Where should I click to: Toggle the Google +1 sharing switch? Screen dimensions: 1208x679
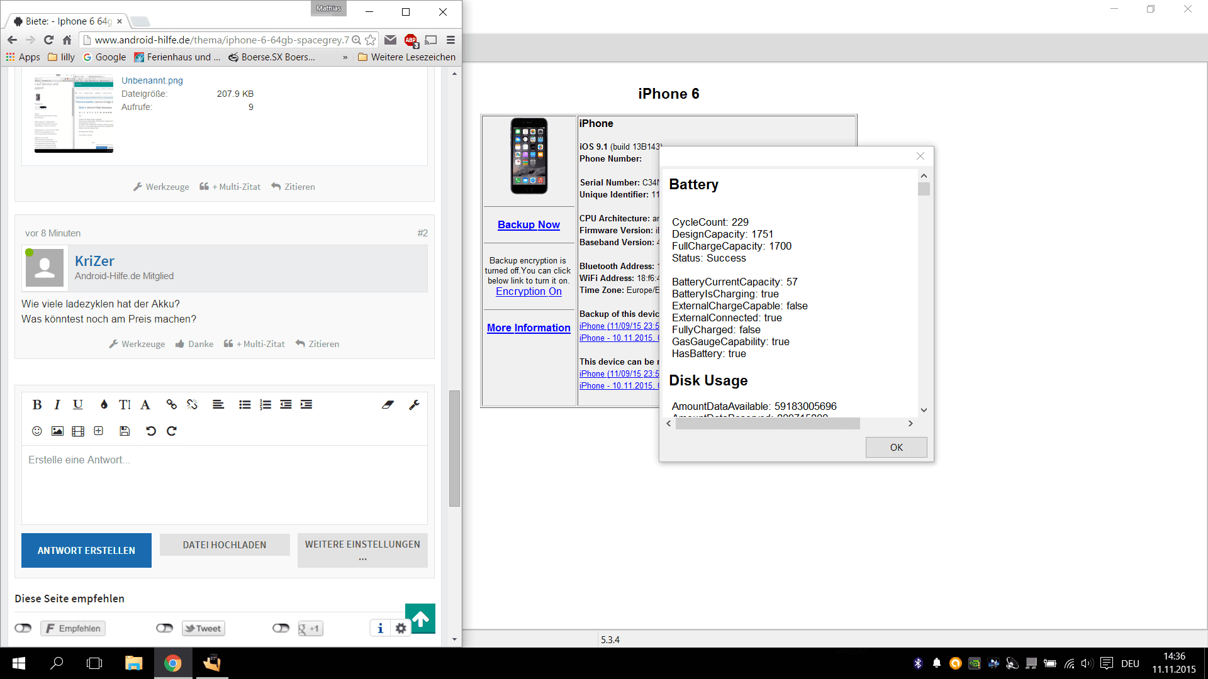tap(281, 628)
